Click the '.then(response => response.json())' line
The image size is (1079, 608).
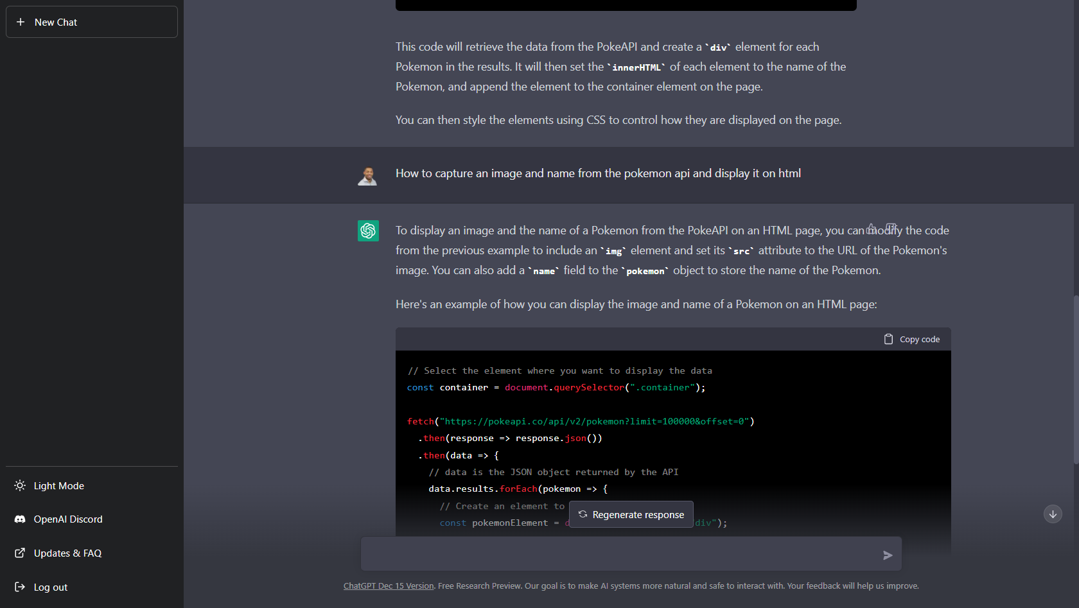tap(510, 438)
